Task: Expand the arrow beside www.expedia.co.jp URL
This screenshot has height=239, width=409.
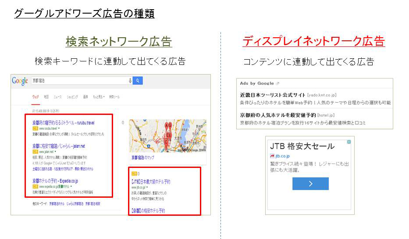Action: (71, 186)
